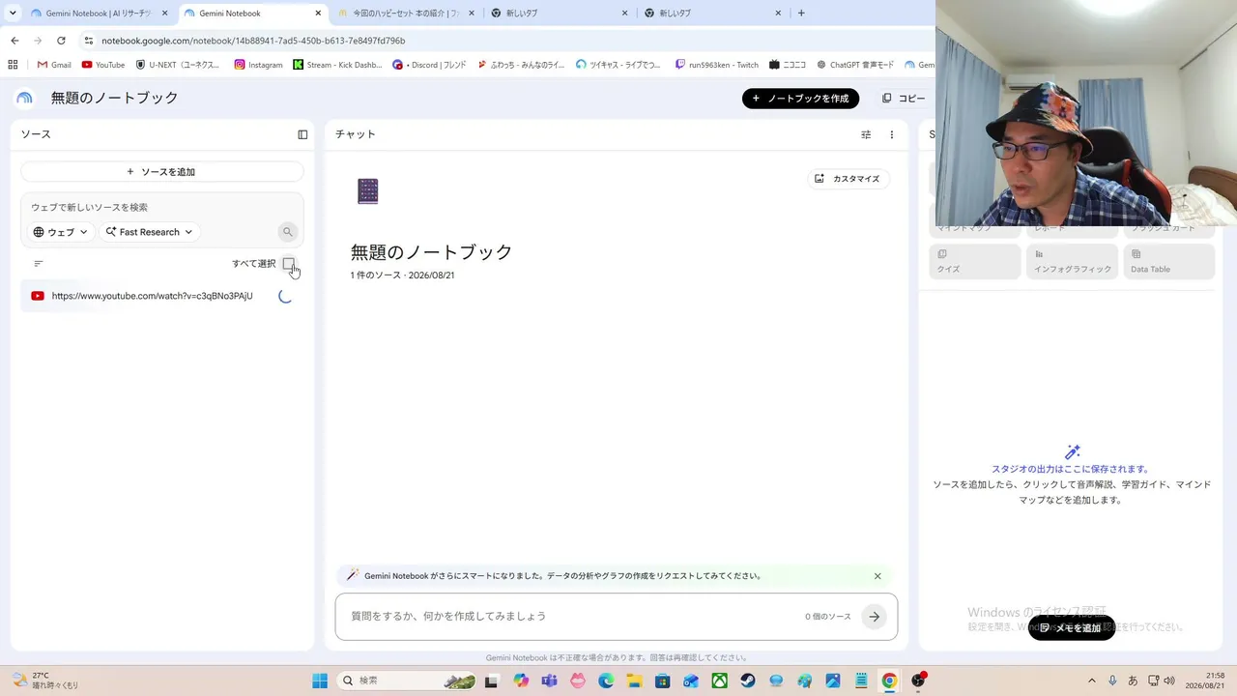The height and width of the screenshot is (696, 1237).
Task: Switch to the first 新しいタブ tab
Action: tap(560, 14)
